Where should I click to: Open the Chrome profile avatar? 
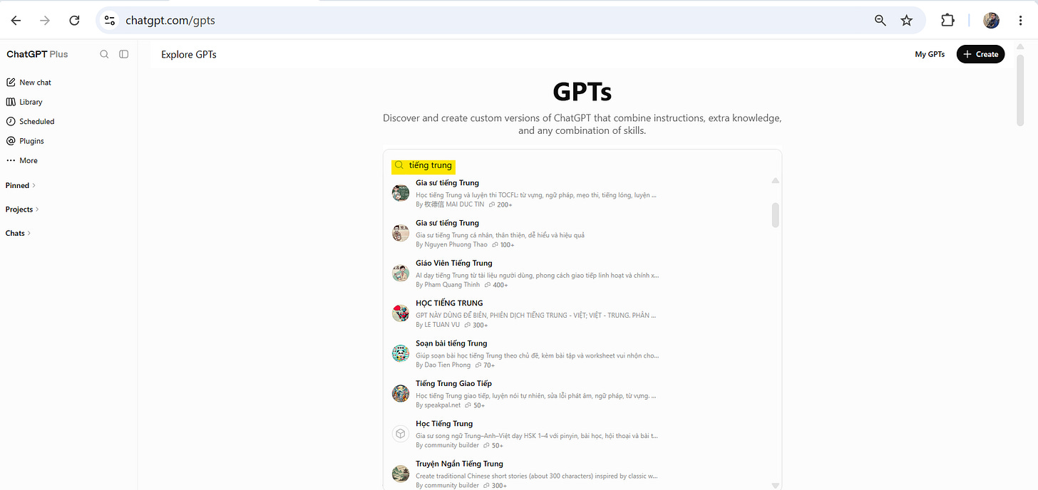click(x=991, y=21)
